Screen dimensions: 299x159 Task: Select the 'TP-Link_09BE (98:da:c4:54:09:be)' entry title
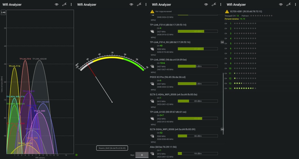(168, 60)
